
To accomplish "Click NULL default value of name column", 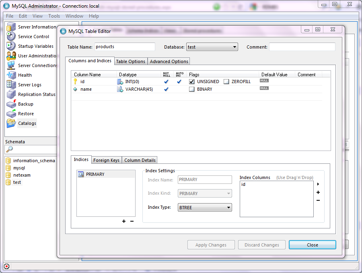I will tap(264, 88).
